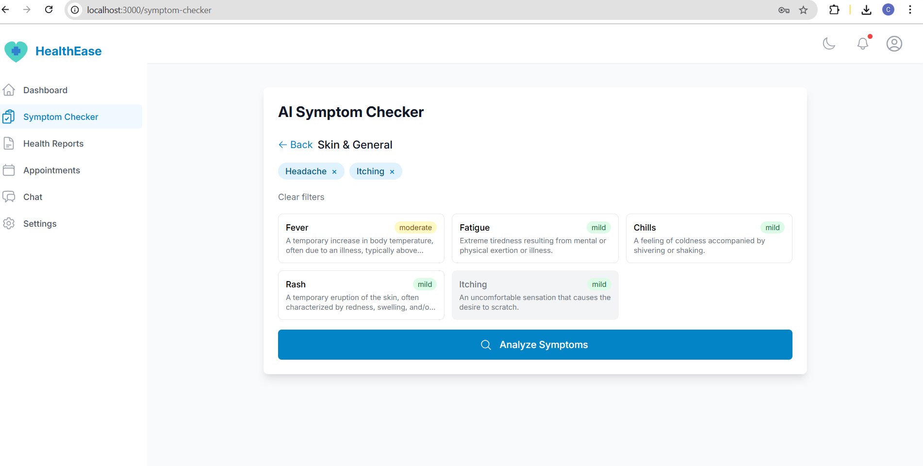Deselect the Itching symptom card
The width and height of the screenshot is (923, 466).
click(534, 295)
